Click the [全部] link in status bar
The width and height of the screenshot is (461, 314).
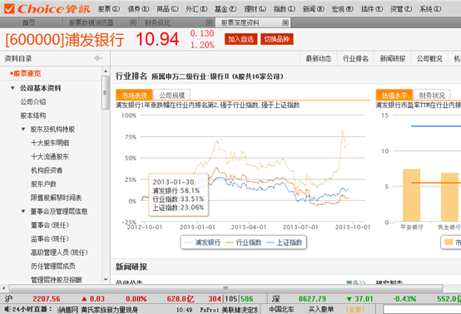point(355,309)
